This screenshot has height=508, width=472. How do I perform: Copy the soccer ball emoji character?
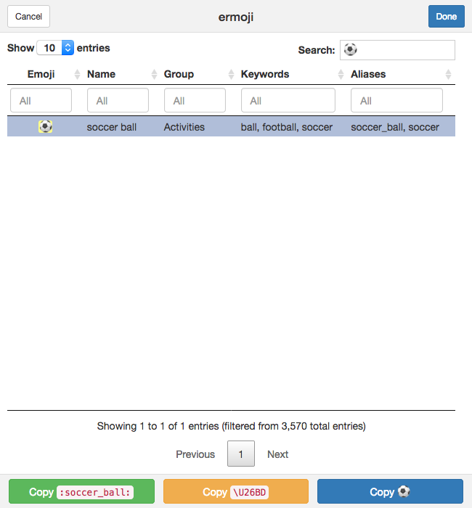(390, 491)
